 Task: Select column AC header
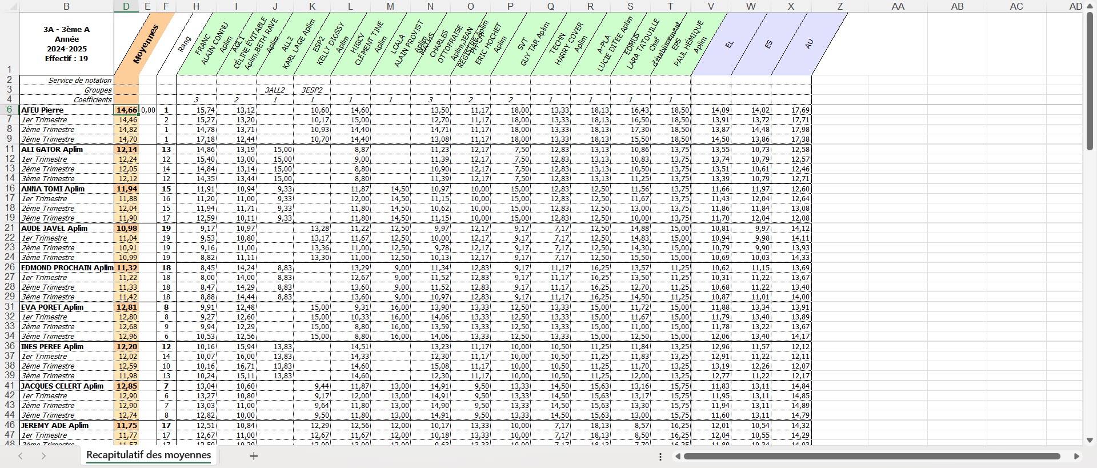(x=1016, y=6)
